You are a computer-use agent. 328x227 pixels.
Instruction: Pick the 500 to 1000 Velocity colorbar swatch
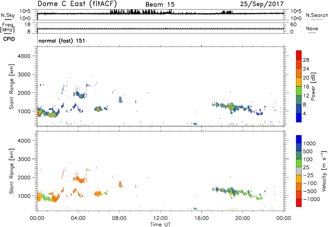[x=299, y=147]
